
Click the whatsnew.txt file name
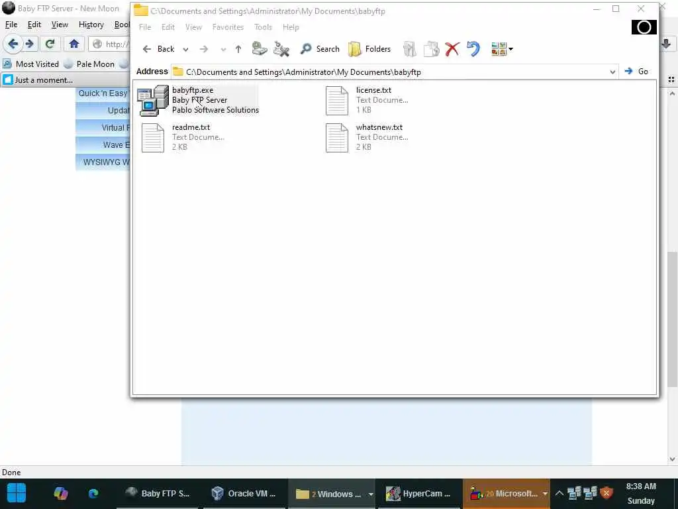(x=379, y=127)
